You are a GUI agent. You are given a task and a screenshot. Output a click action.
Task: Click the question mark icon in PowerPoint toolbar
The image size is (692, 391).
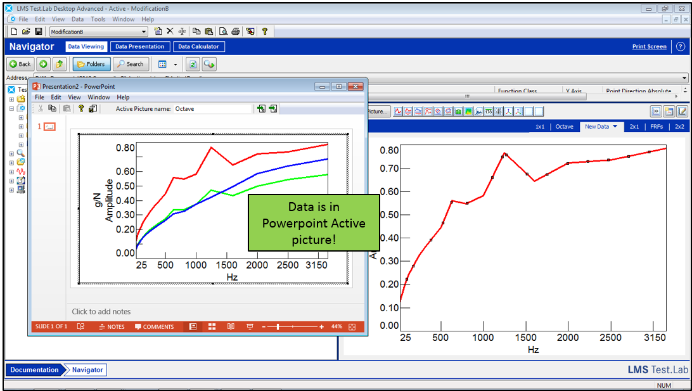80,108
